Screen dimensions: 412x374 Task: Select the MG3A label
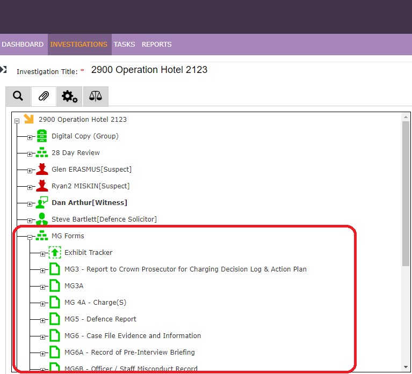pos(74,285)
